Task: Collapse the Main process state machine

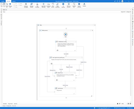Action: click(x=92, y=30)
